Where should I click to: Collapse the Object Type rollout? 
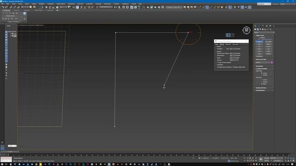pos(264,36)
